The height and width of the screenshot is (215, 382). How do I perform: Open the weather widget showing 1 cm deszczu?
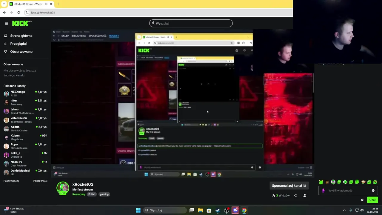coord(14,210)
